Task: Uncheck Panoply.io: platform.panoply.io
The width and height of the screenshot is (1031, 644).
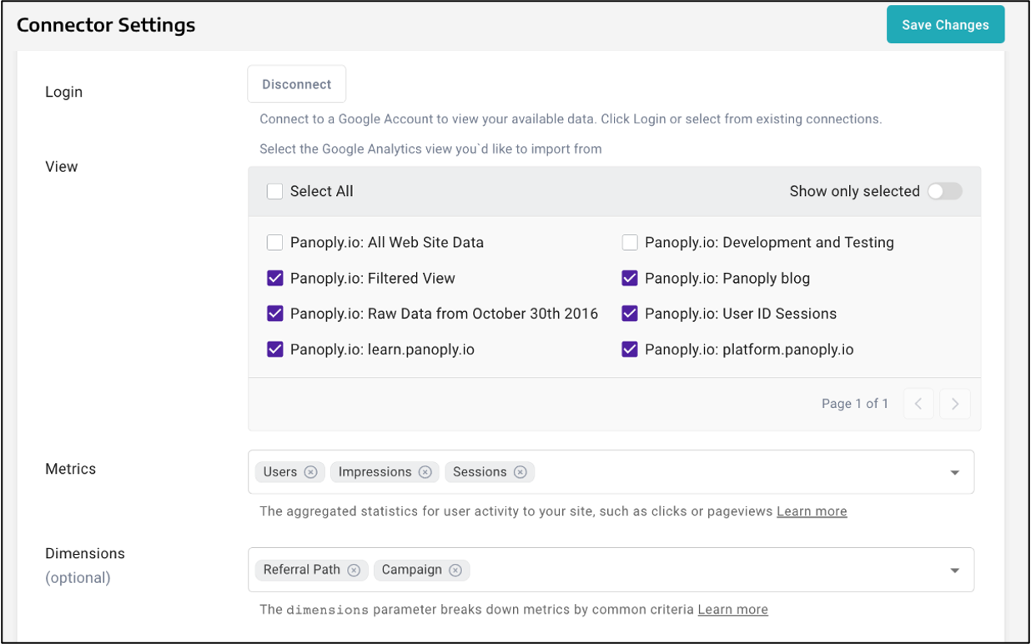Action: 630,350
